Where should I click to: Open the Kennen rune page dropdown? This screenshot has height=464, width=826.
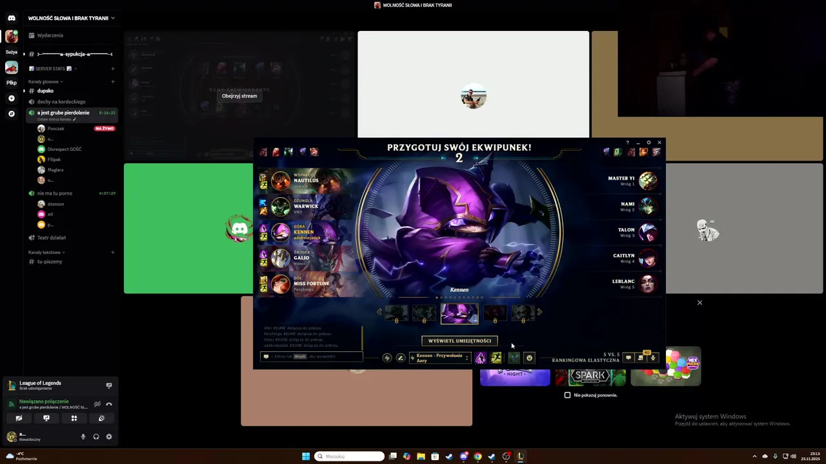440,358
